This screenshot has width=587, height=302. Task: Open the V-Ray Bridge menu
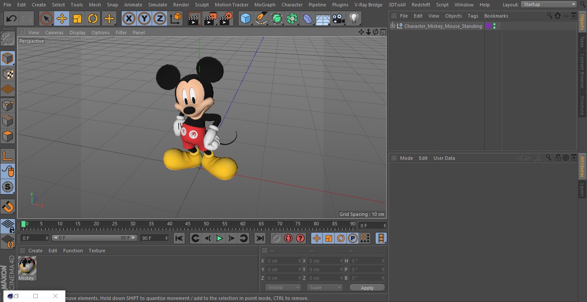[x=368, y=5]
